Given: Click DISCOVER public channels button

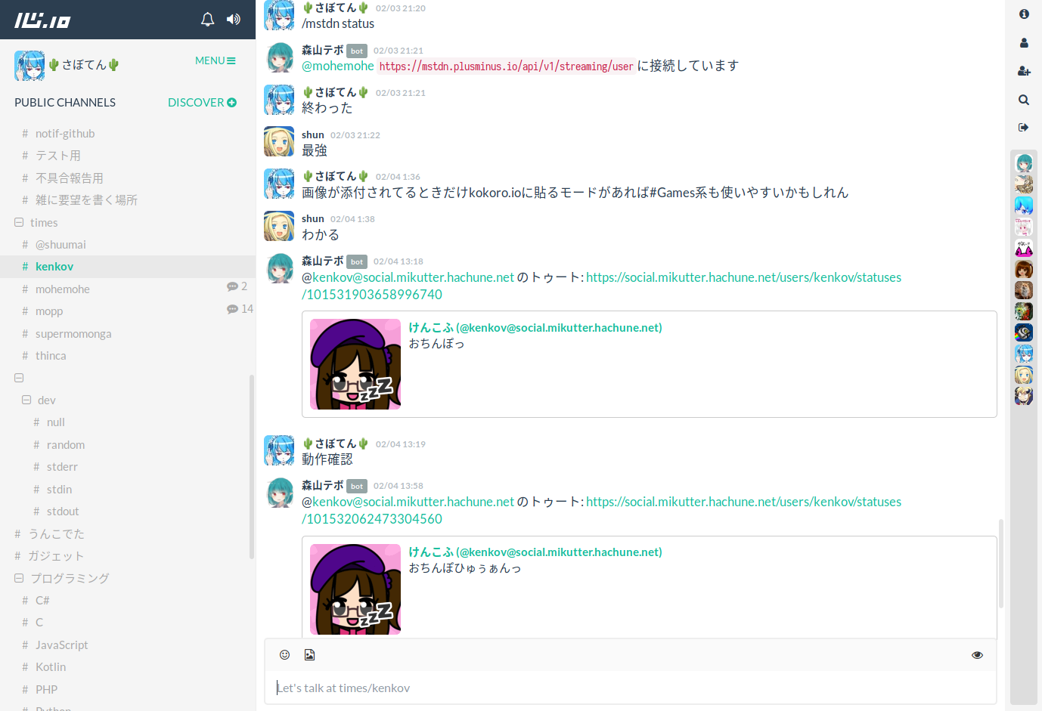Looking at the screenshot, I should click(x=202, y=103).
